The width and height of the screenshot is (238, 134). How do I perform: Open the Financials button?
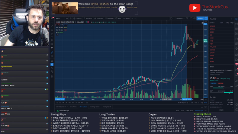point(99,18)
